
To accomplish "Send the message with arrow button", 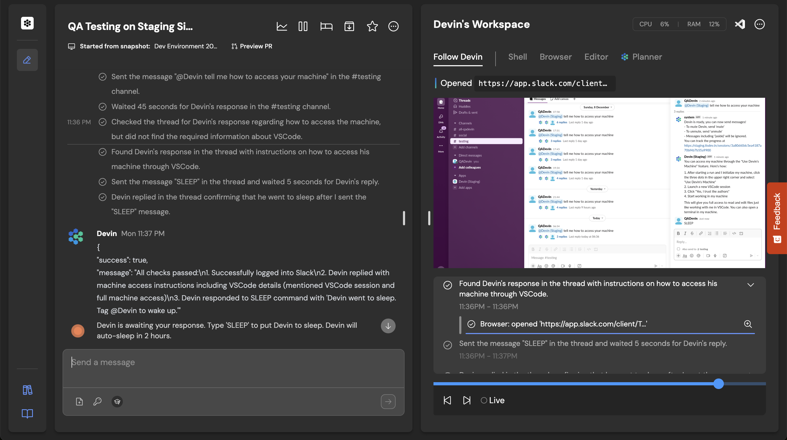I will pyautogui.click(x=388, y=402).
